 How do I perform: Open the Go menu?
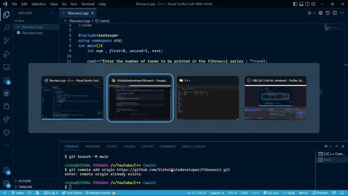[x=64, y=4]
